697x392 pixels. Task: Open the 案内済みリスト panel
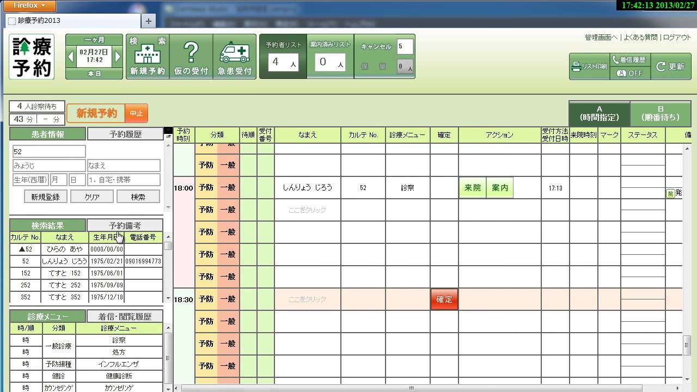tap(330, 57)
